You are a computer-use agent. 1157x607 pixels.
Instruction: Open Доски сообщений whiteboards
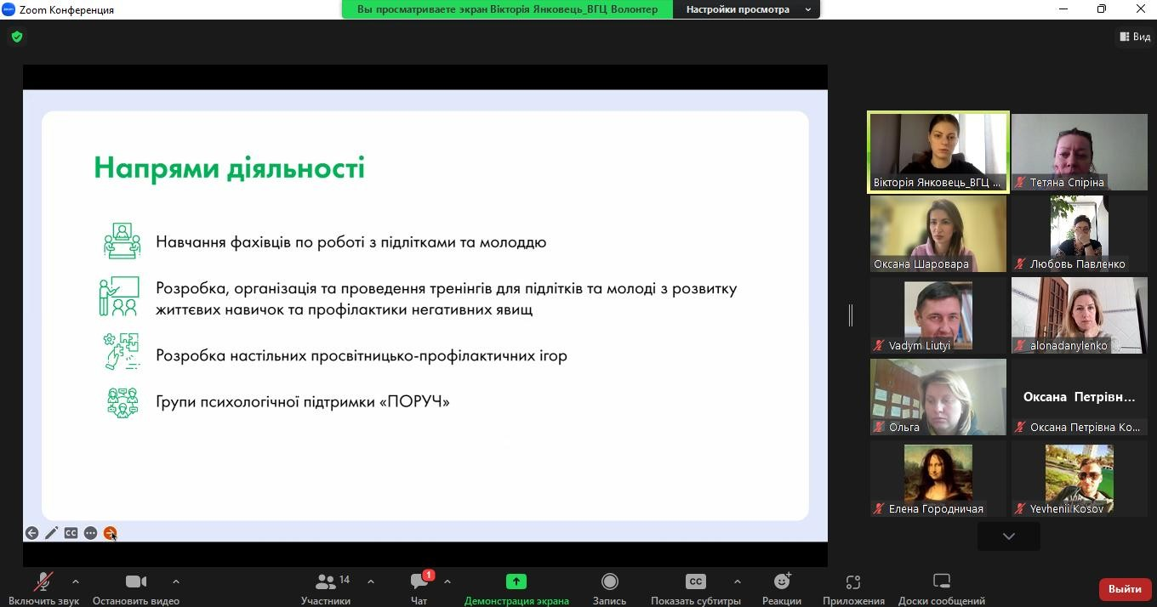pyautogui.click(x=941, y=588)
